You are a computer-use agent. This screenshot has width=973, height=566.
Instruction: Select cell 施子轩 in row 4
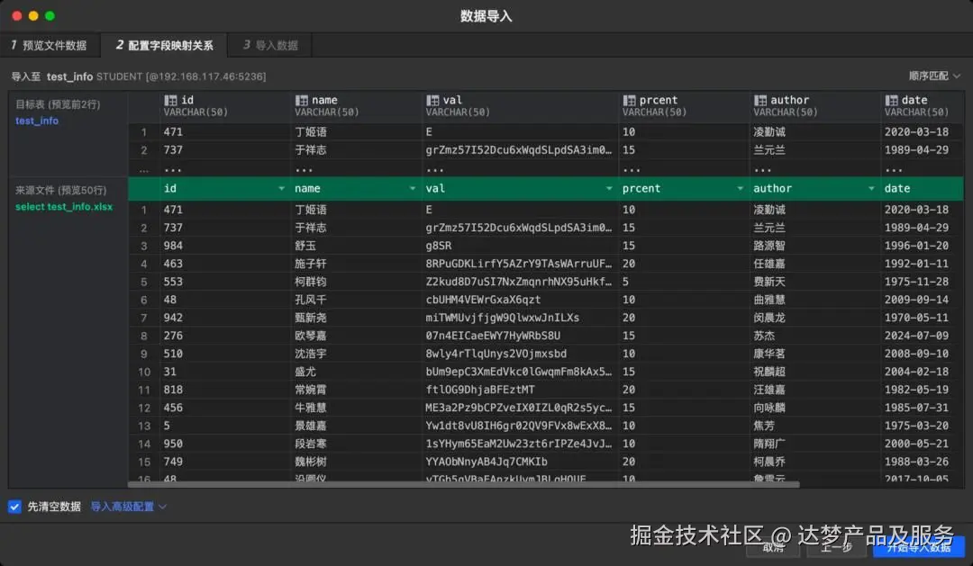(x=311, y=264)
